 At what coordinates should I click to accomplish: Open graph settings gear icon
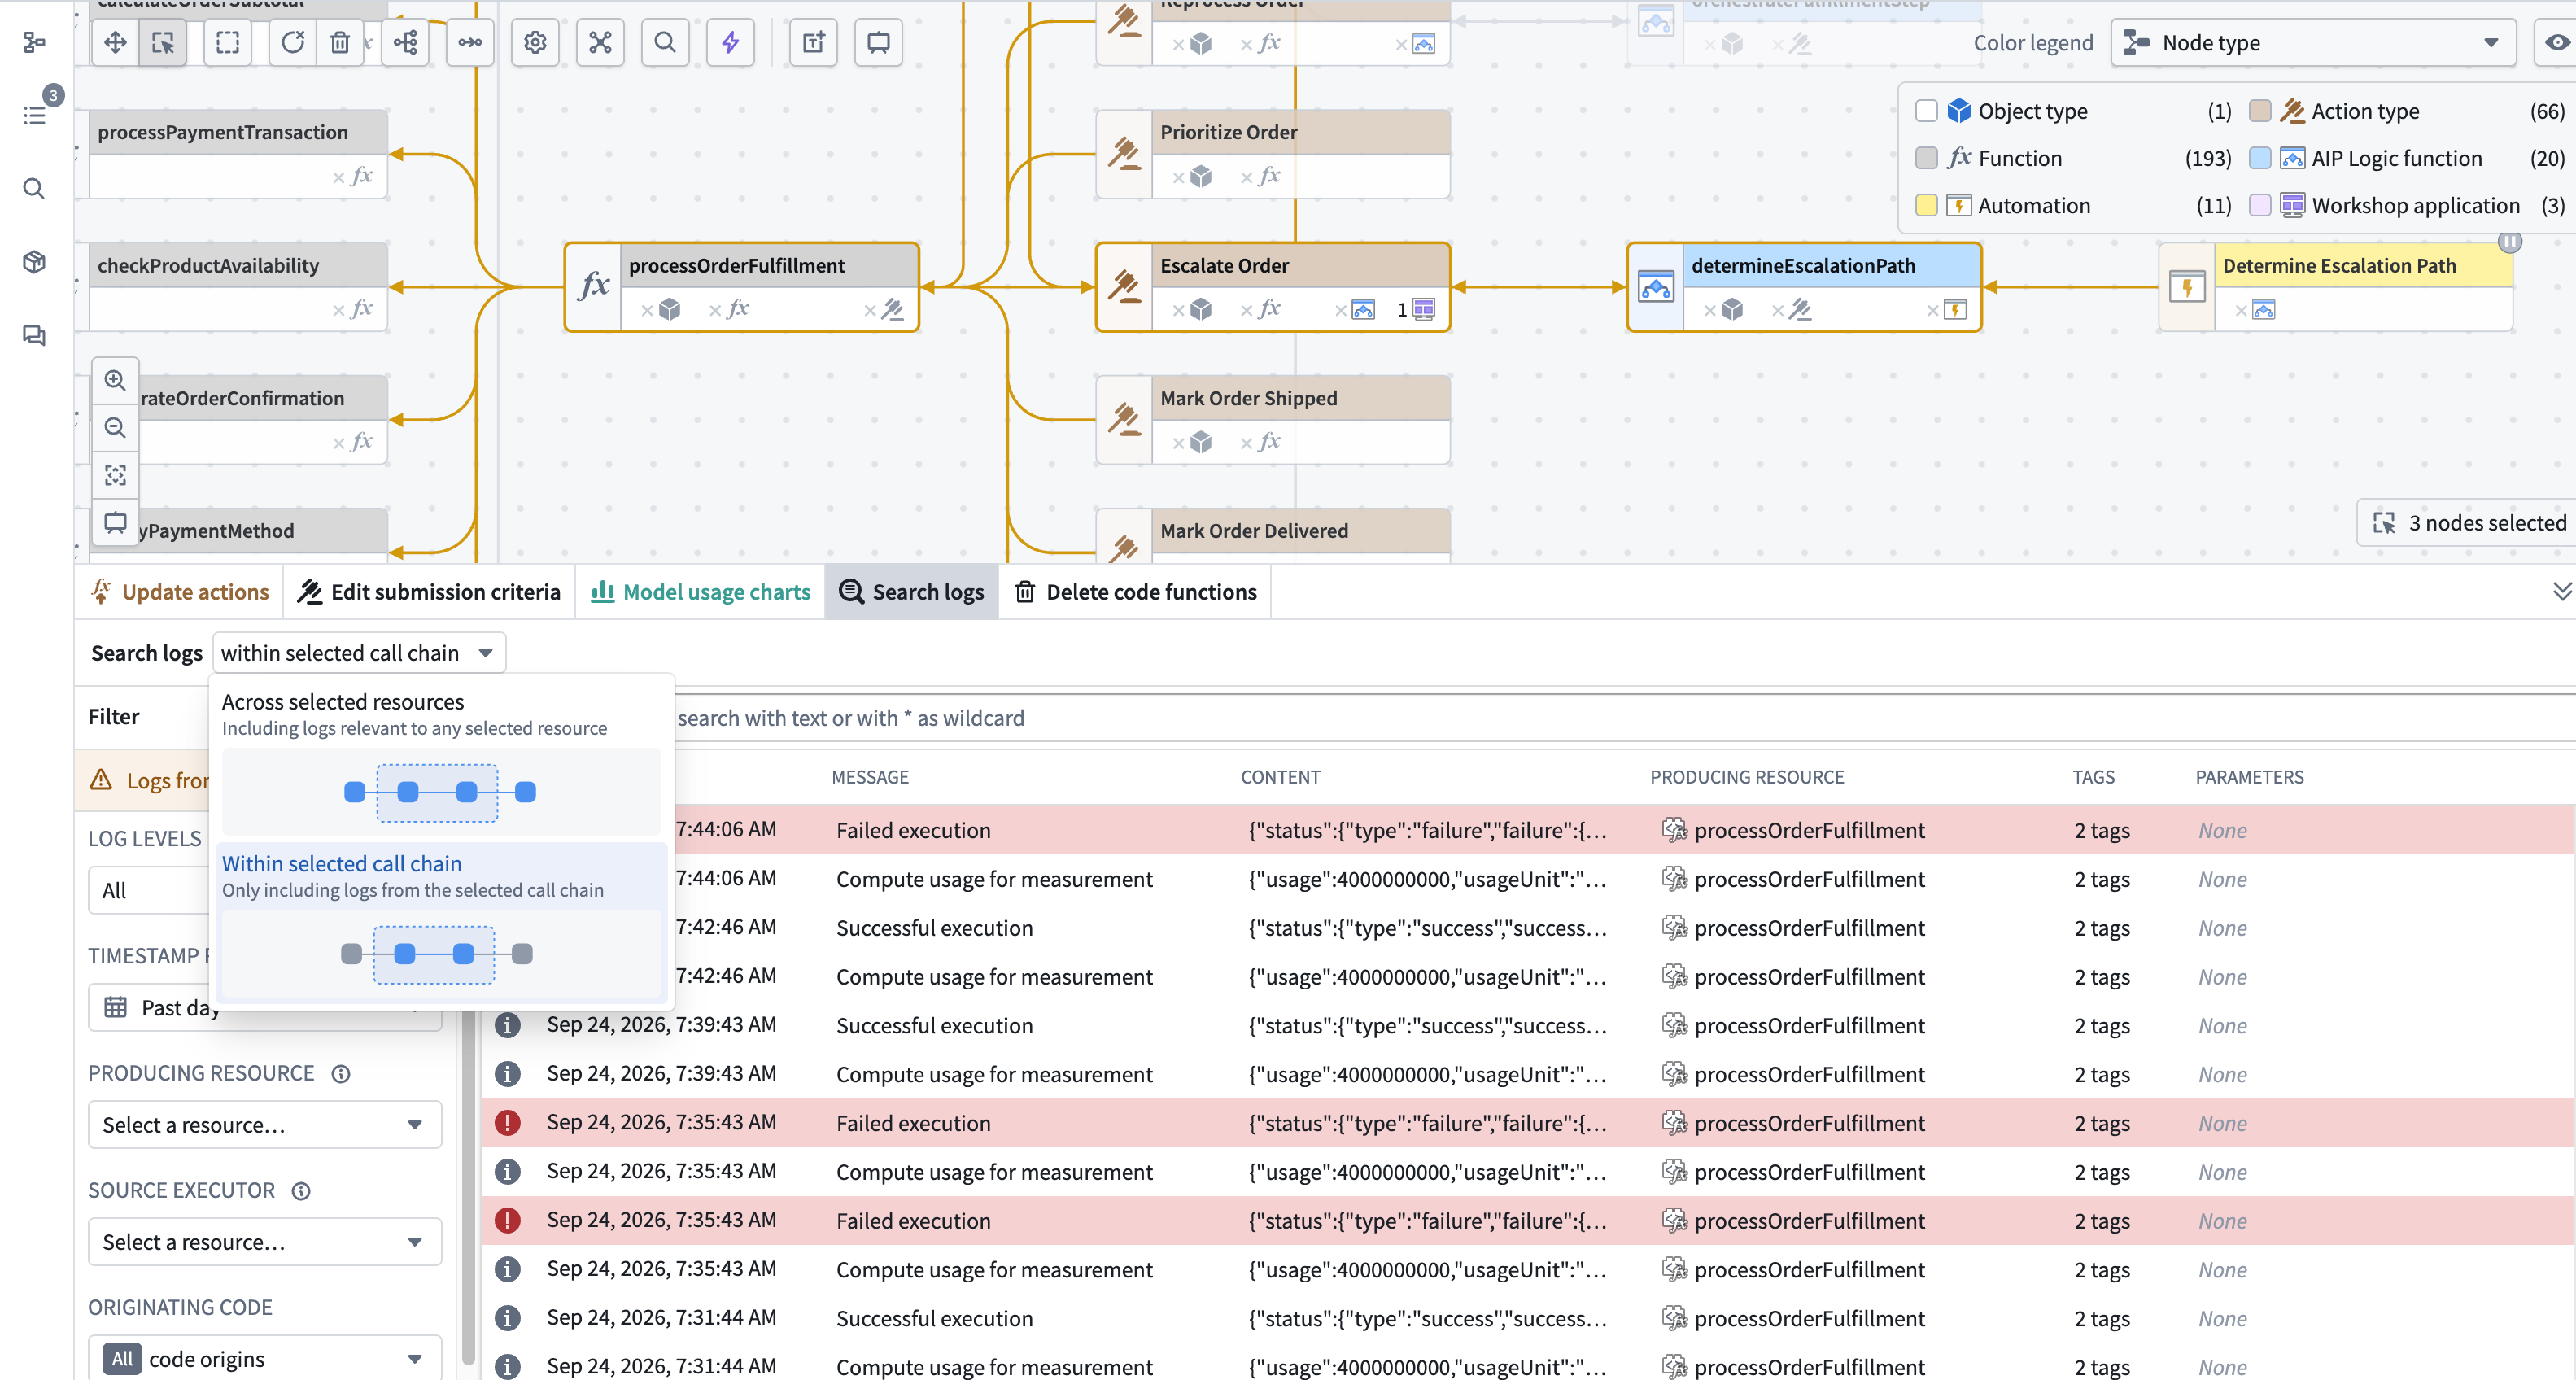535,43
